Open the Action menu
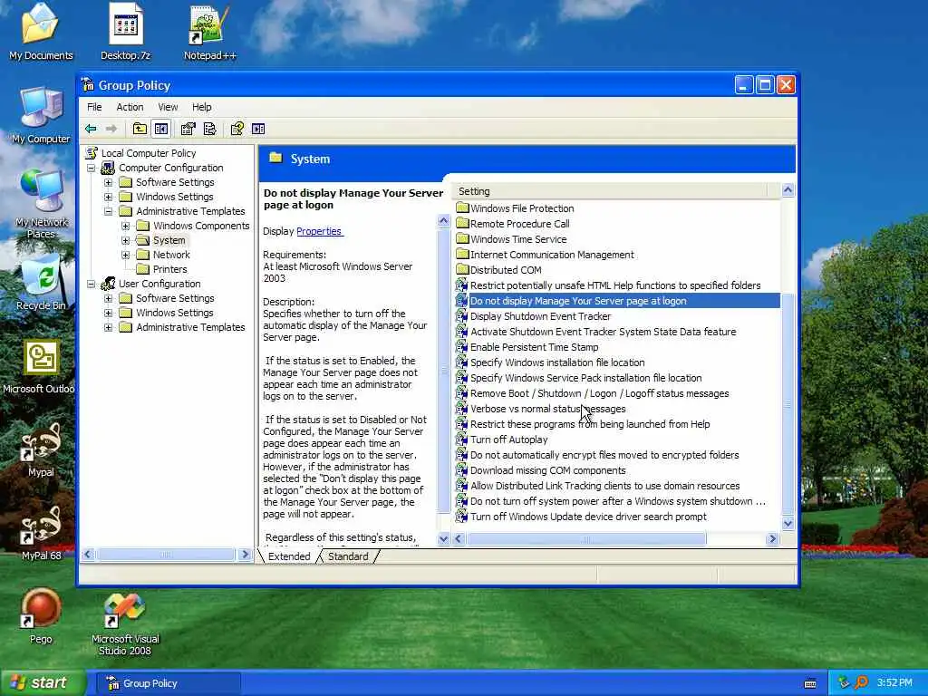Image resolution: width=928 pixels, height=696 pixels. (x=130, y=107)
